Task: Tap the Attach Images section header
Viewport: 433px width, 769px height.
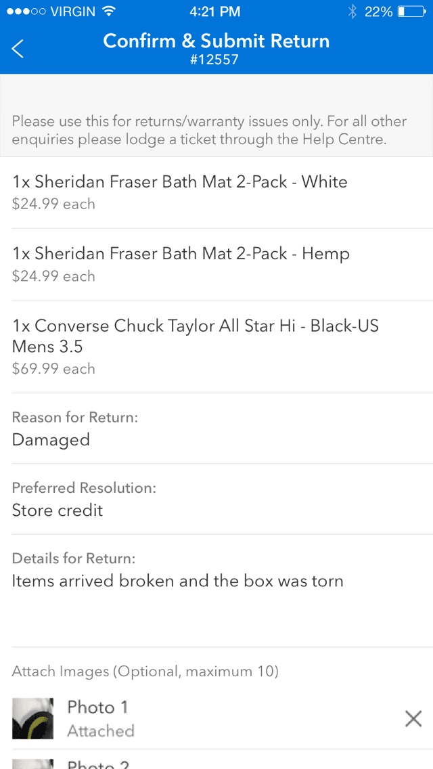Action: point(145,672)
